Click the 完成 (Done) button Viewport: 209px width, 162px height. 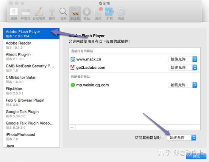(196, 157)
